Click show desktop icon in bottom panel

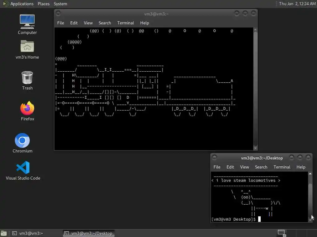pyautogui.click(x=4, y=233)
